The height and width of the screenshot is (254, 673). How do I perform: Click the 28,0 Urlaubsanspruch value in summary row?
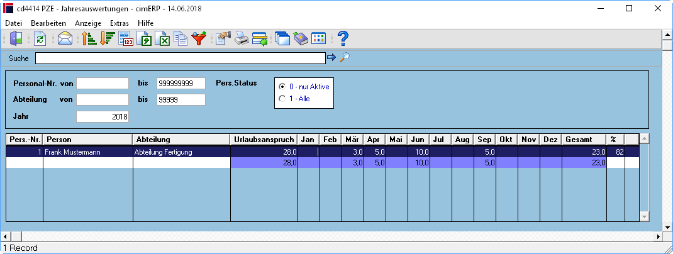tap(264, 163)
